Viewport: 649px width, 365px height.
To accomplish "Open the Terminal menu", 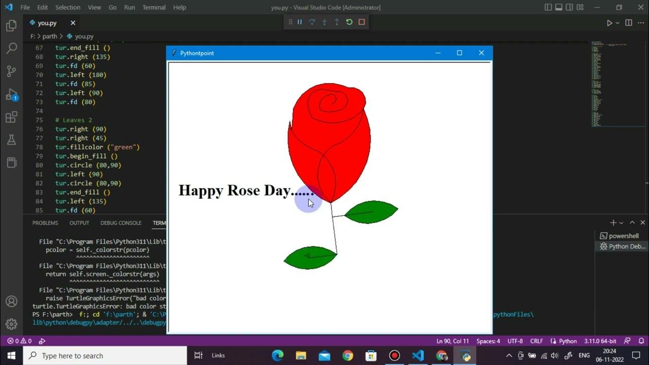I will pos(154,8).
